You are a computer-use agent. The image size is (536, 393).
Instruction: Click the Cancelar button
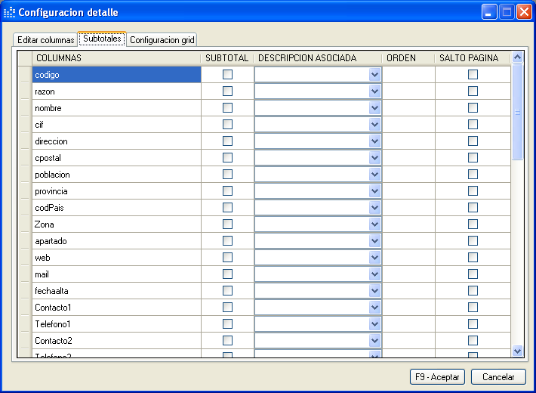click(498, 377)
